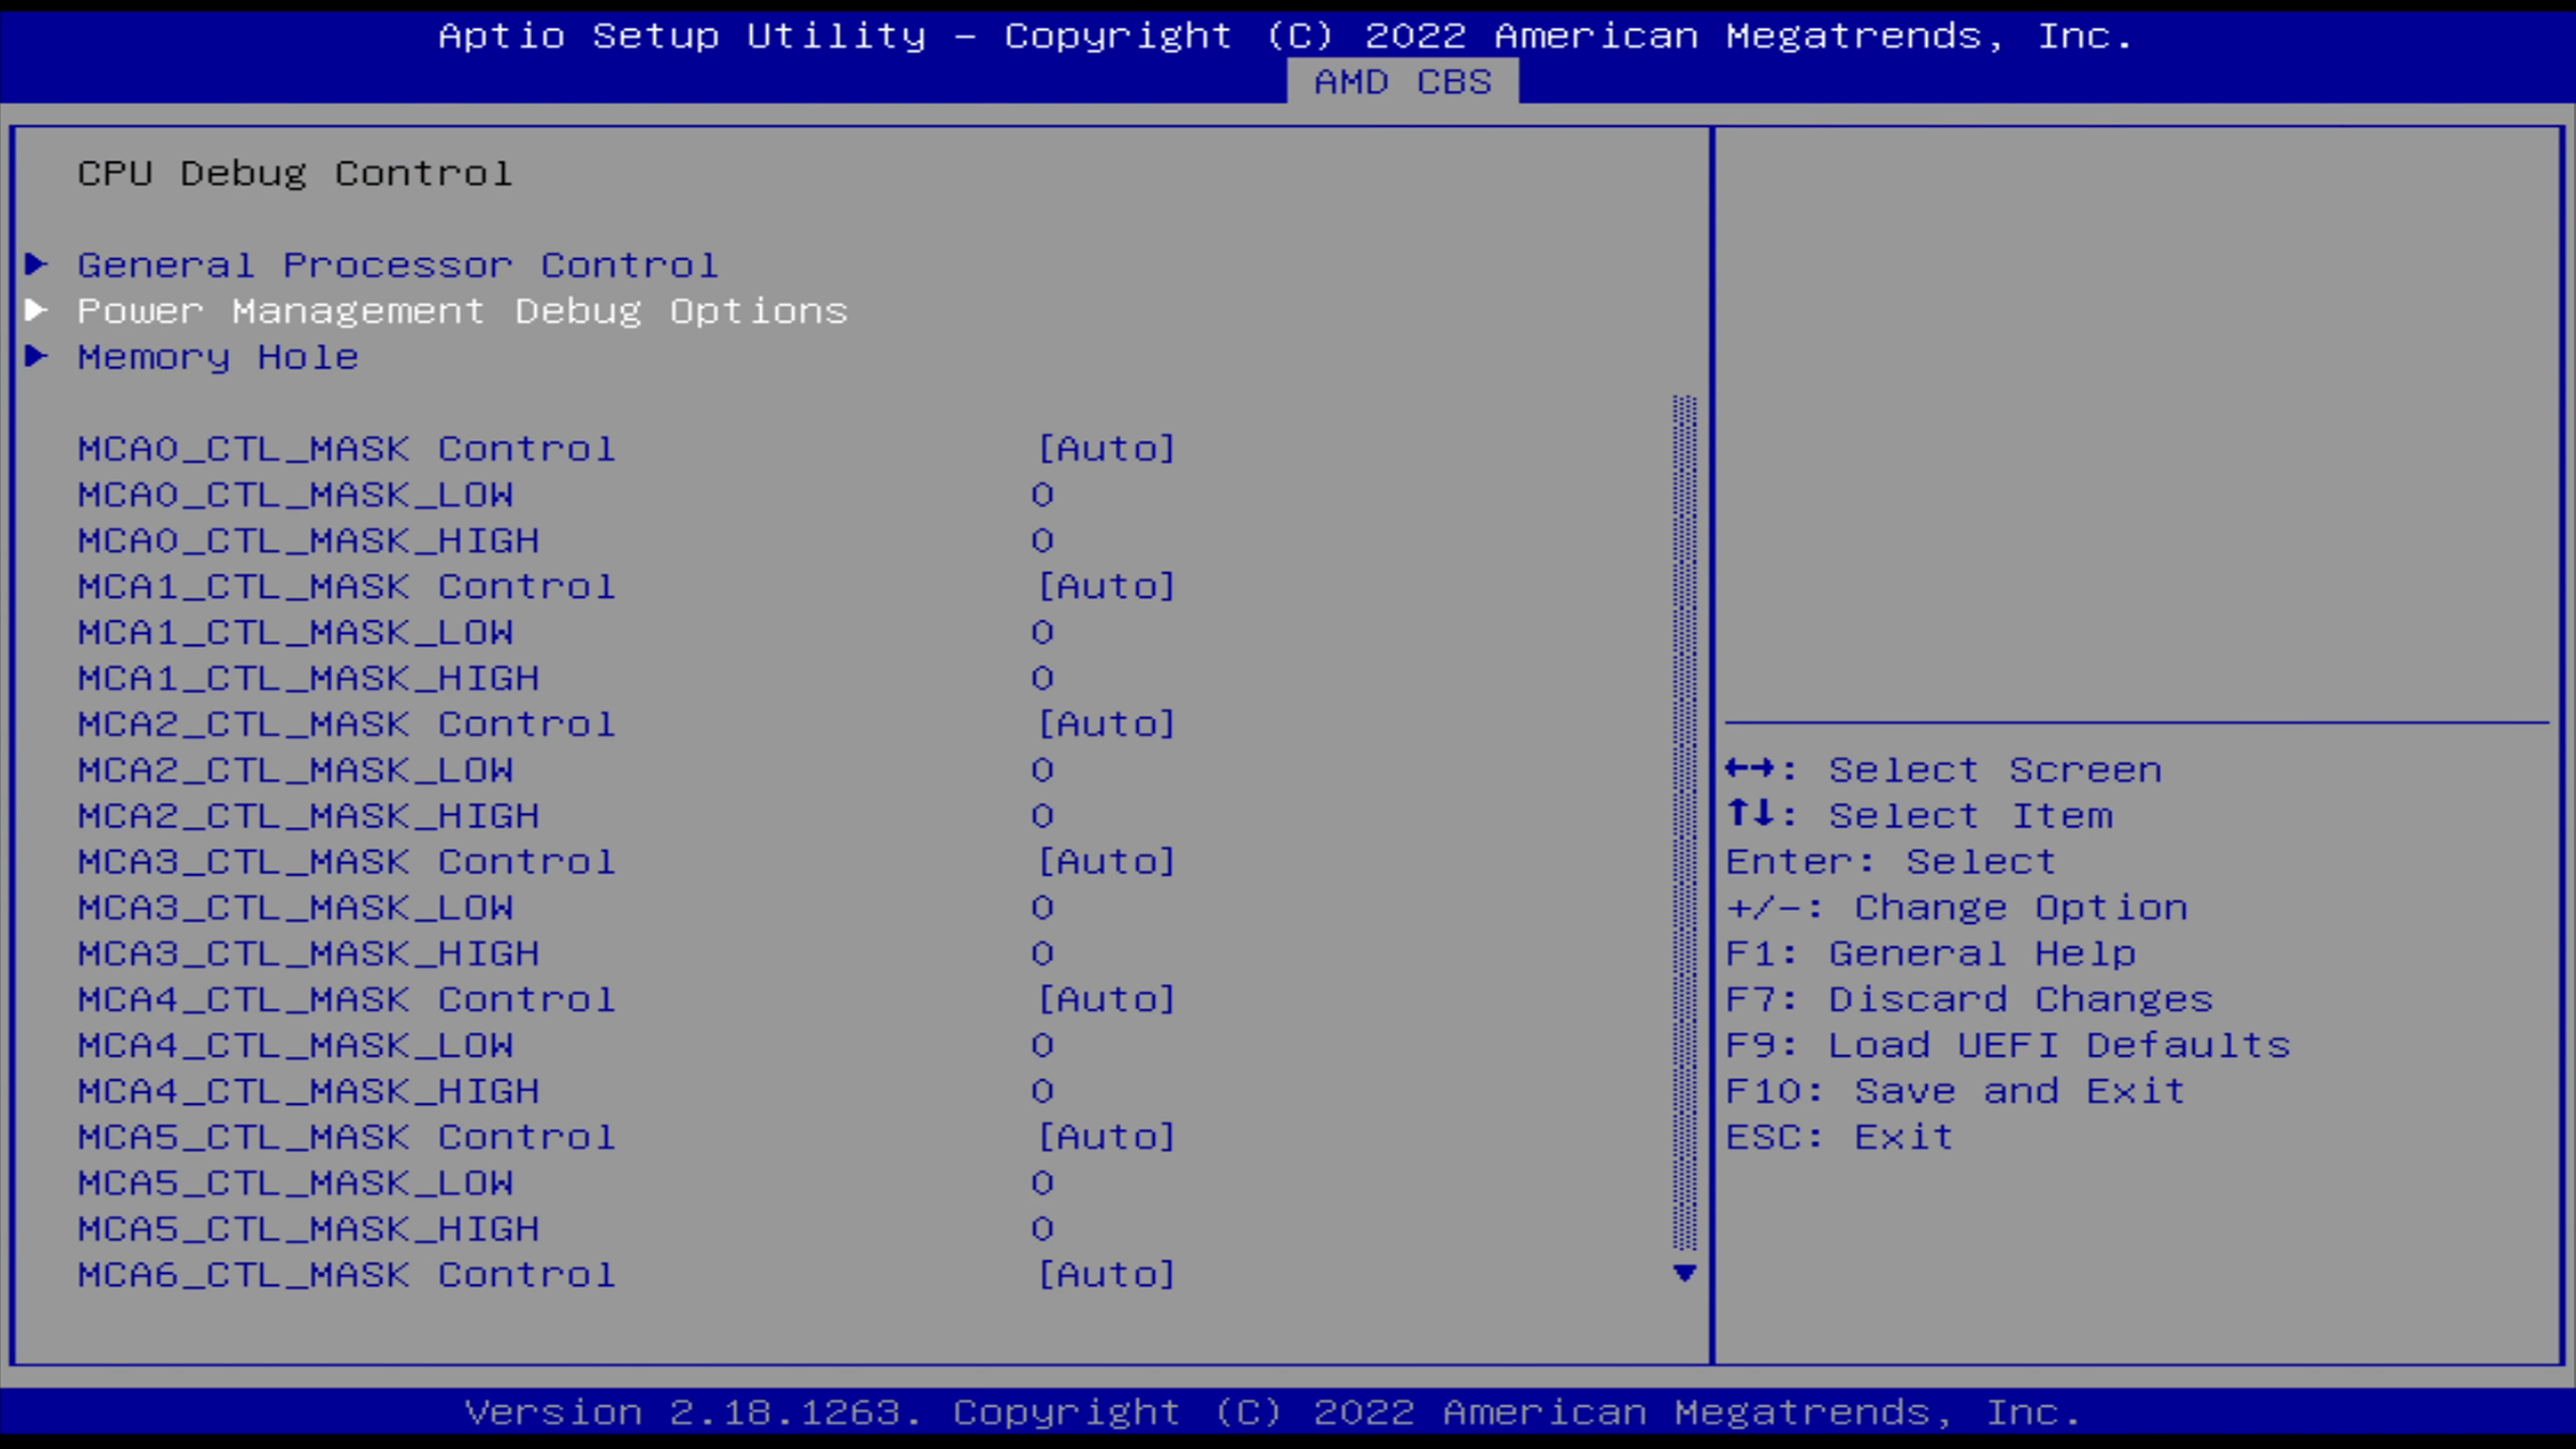
Task: Edit MCA1_CTL_MASK_HIGH value field
Action: click(x=1043, y=679)
